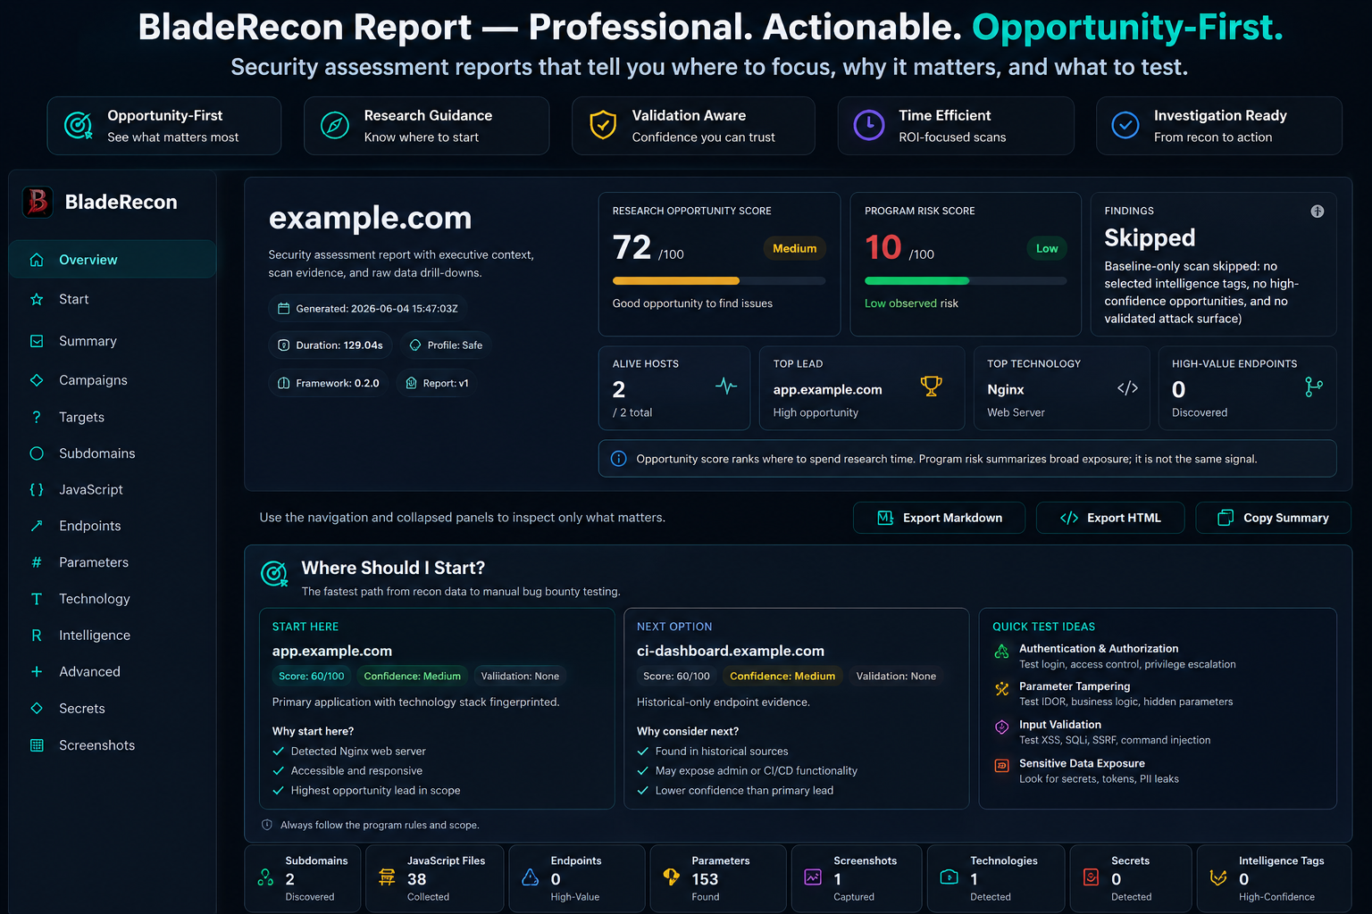Image resolution: width=1372 pixels, height=914 pixels.
Task: Click the Generated: 2026-06-04 chip
Action: pyautogui.click(x=367, y=309)
